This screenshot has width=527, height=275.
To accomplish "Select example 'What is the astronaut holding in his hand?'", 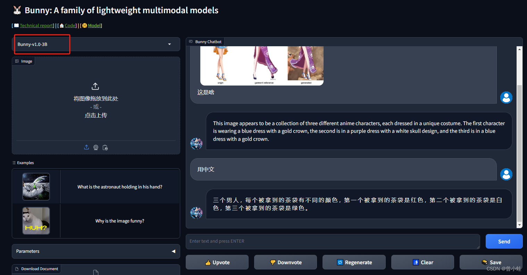I will pyautogui.click(x=120, y=187).
